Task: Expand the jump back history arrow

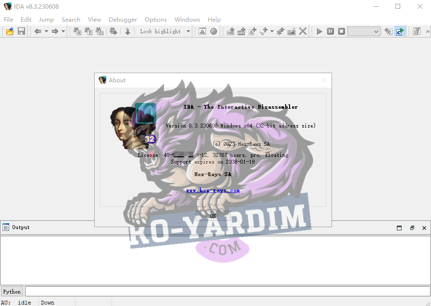Action: tap(47, 31)
